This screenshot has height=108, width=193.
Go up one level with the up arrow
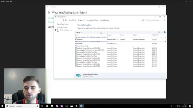coord(63,20)
